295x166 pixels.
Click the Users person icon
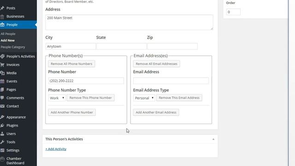tap(2, 134)
